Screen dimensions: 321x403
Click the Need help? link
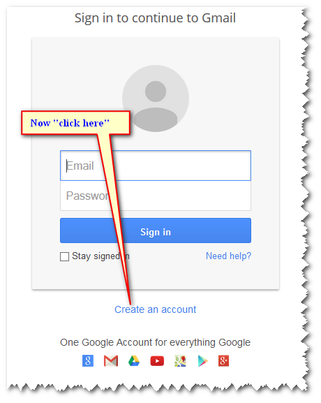(x=229, y=256)
